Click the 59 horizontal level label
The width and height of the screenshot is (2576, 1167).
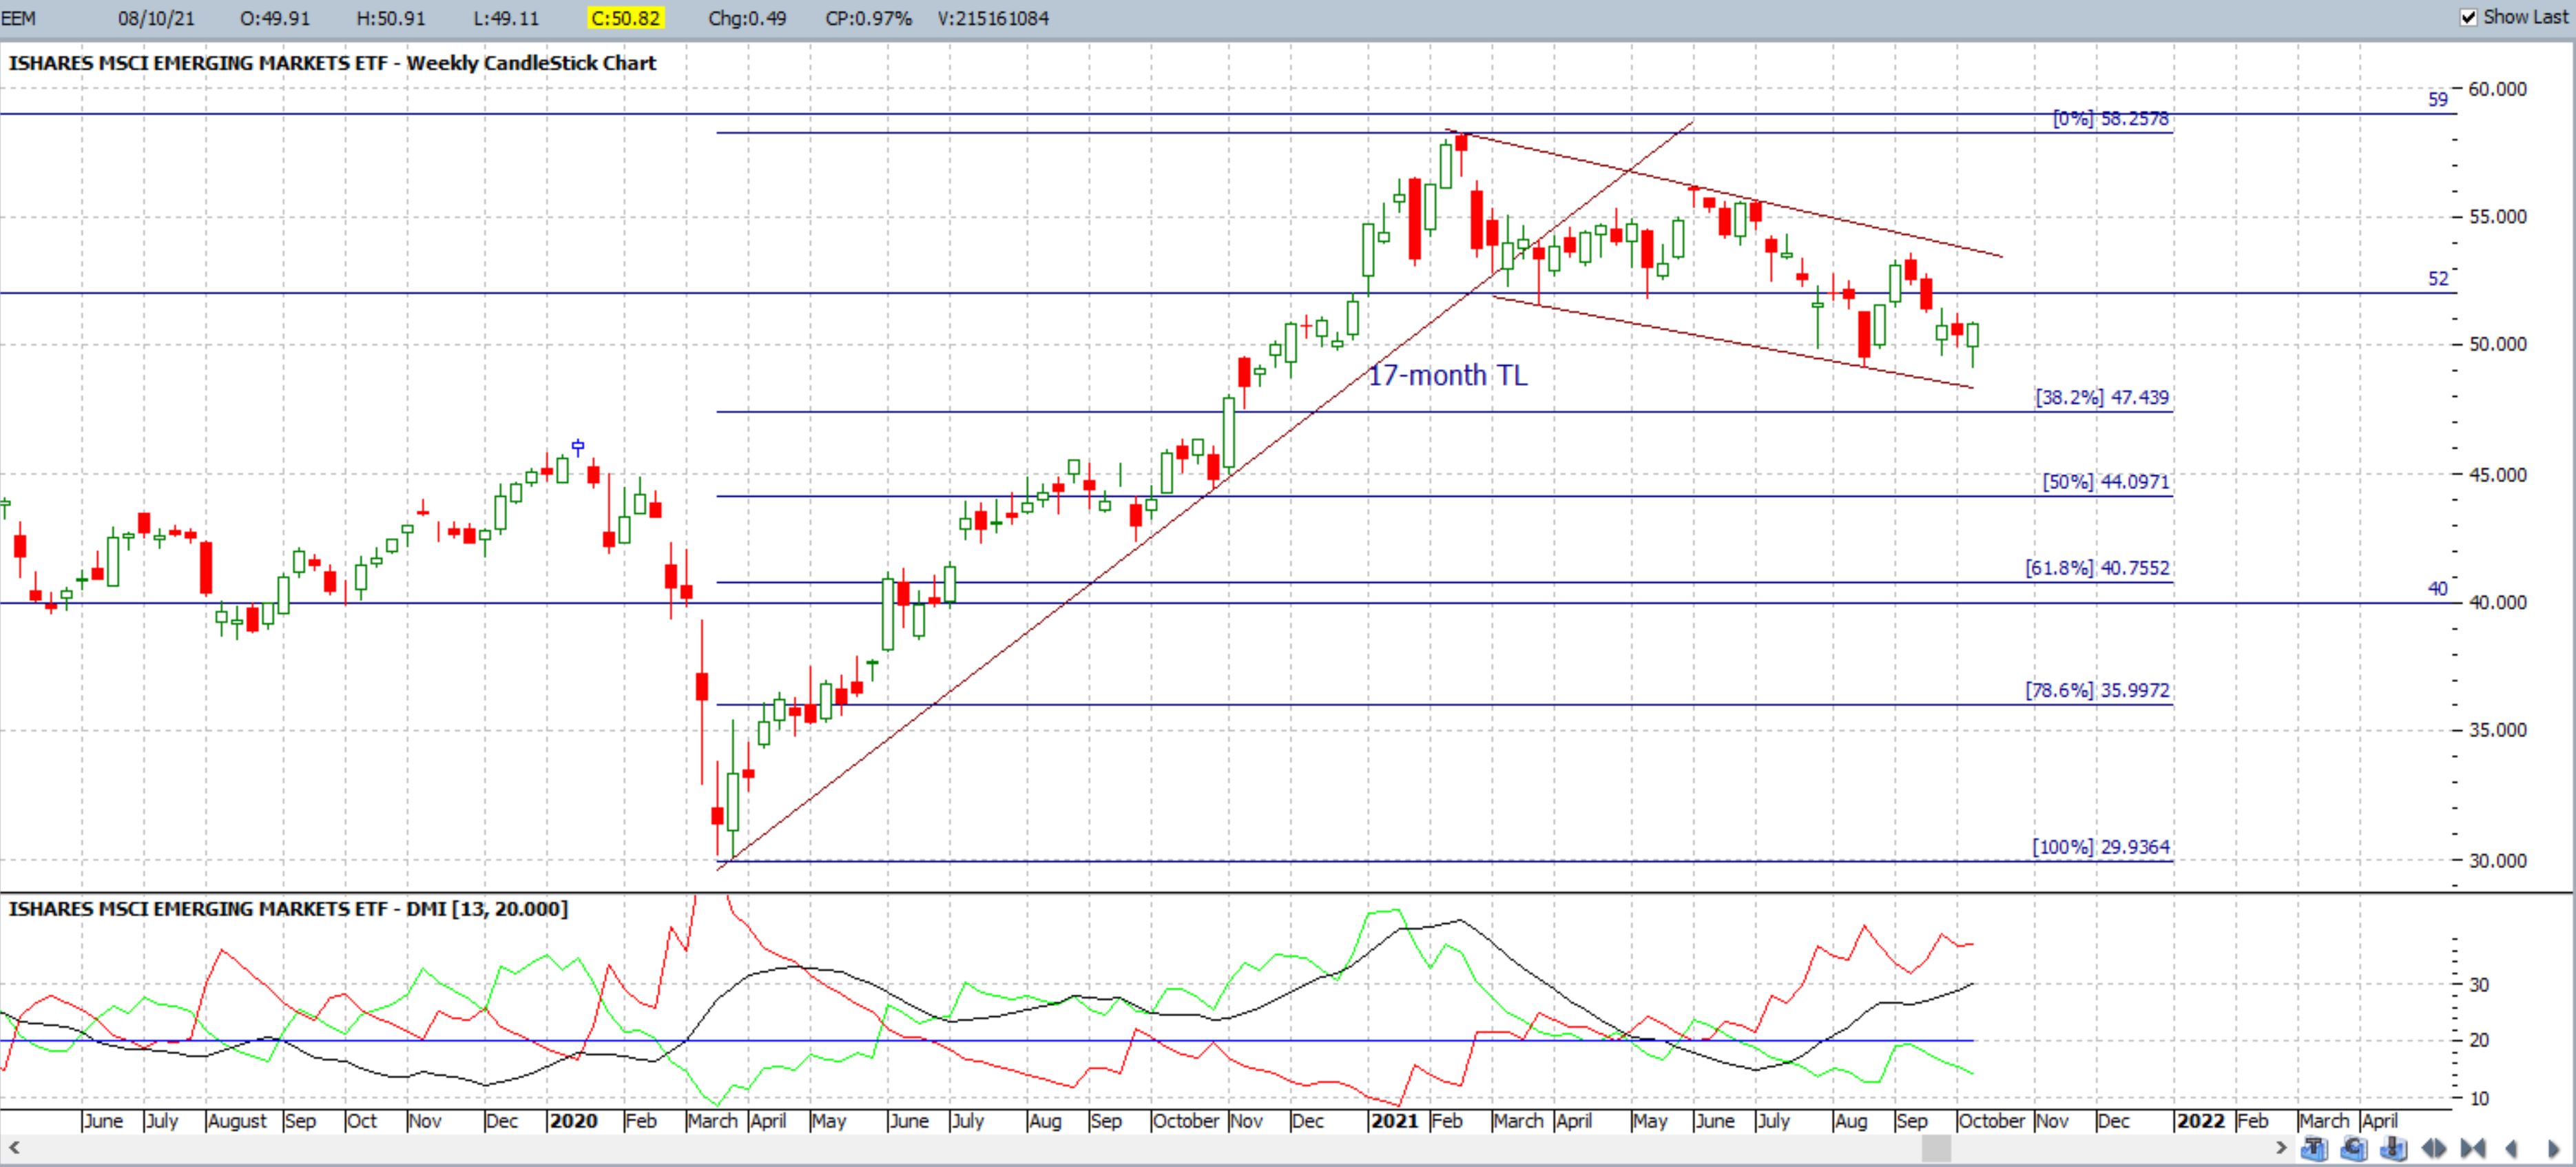(x=2438, y=100)
